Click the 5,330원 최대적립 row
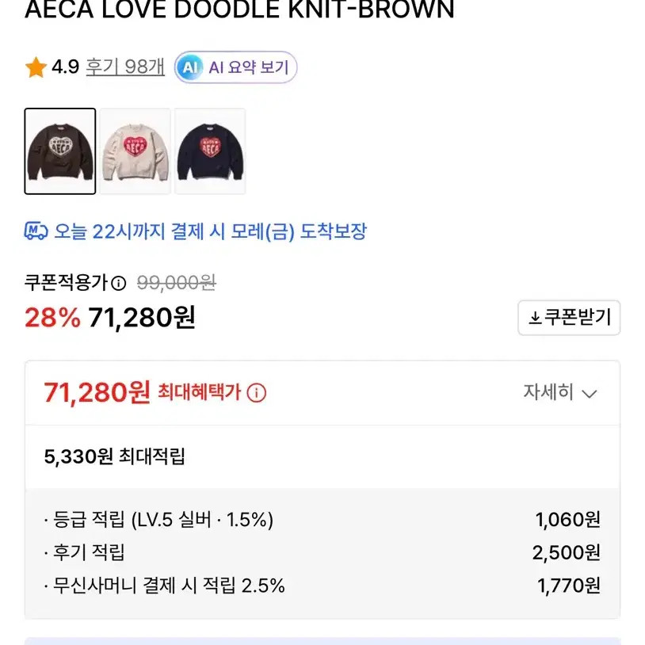The height and width of the screenshot is (645, 645). click(x=115, y=456)
